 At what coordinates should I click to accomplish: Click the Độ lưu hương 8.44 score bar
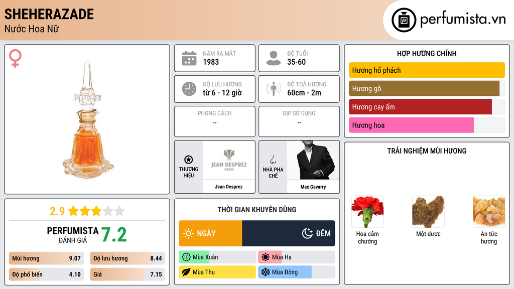point(127,258)
